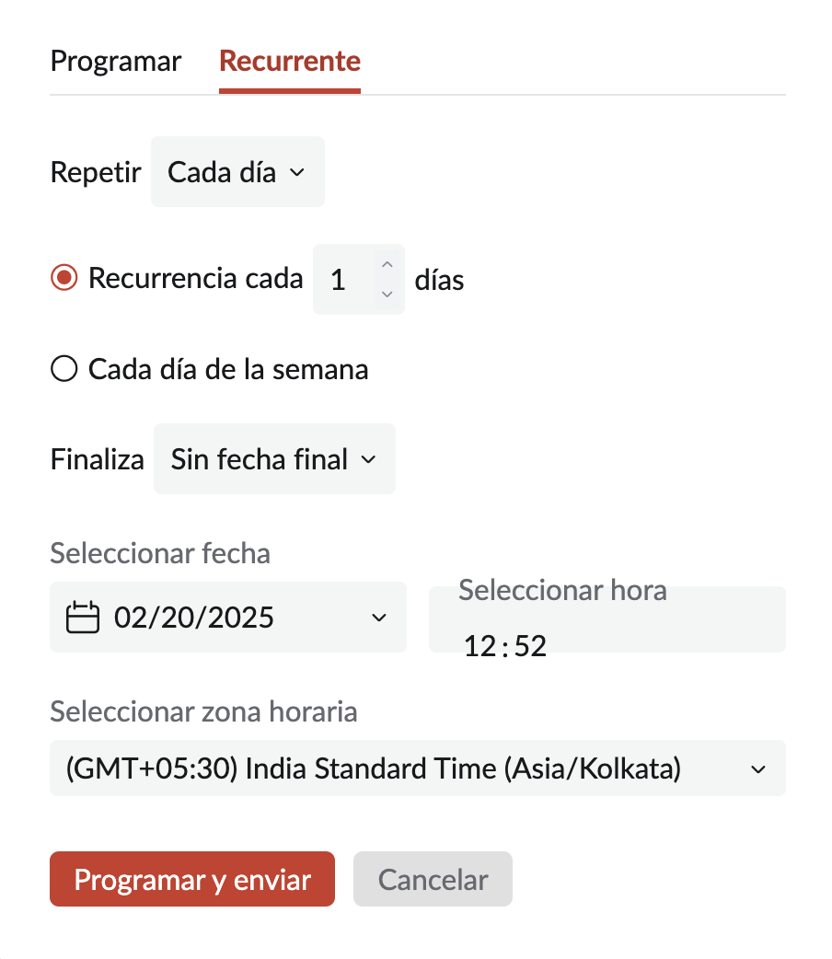Increase recurrence days with up arrow
This screenshot has width=832, height=959.
point(387,266)
